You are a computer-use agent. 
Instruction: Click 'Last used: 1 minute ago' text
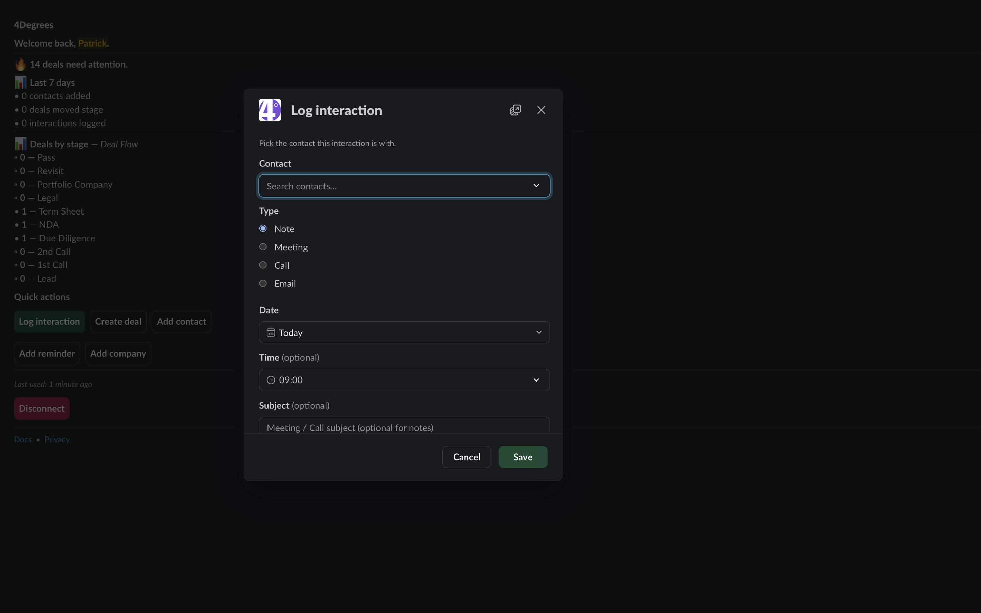[x=53, y=384]
